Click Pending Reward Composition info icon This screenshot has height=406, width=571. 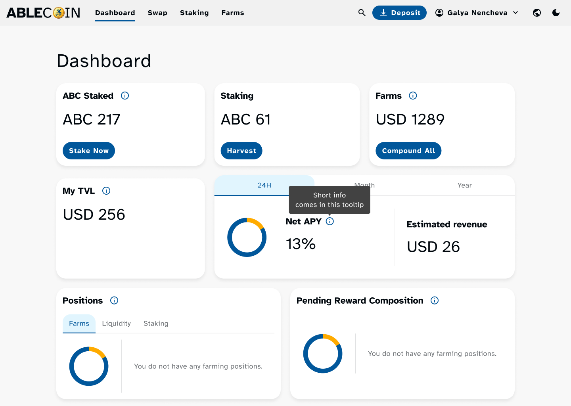435,301
